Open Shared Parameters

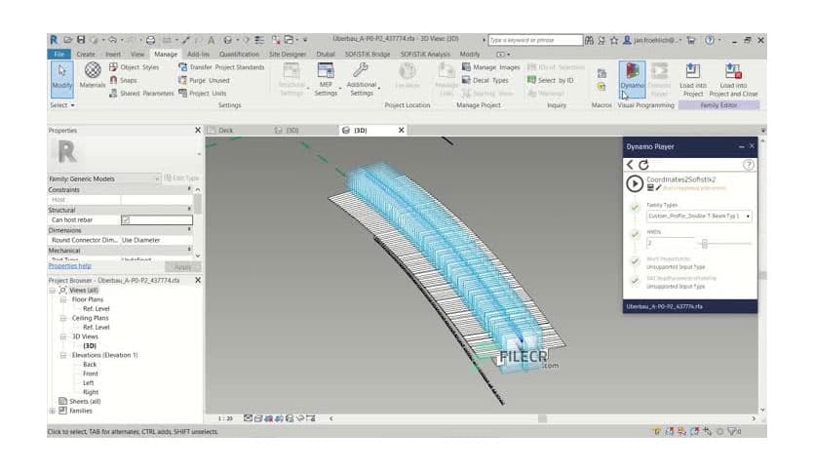point(141,93)
